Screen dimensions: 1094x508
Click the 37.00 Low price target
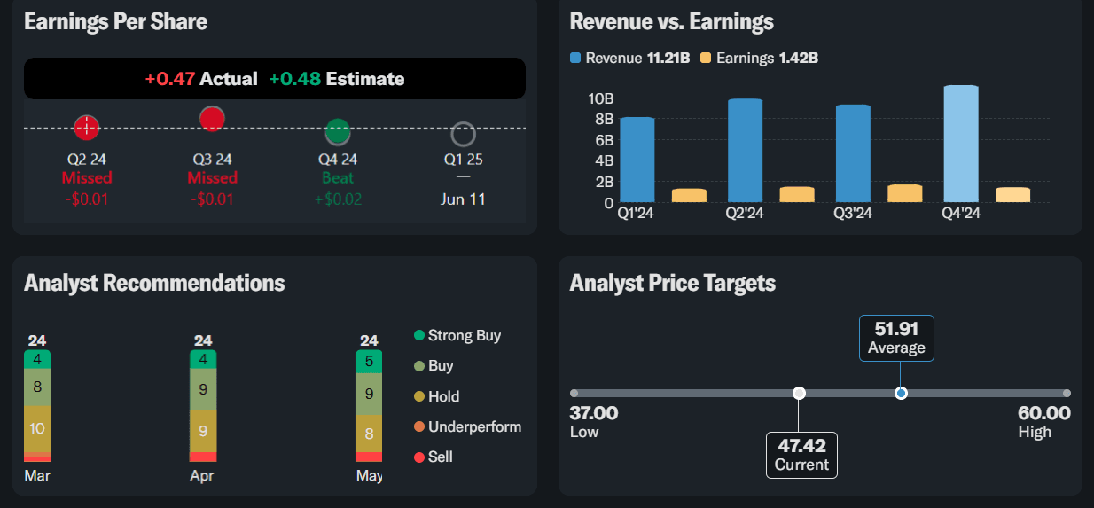pos(594,413)
